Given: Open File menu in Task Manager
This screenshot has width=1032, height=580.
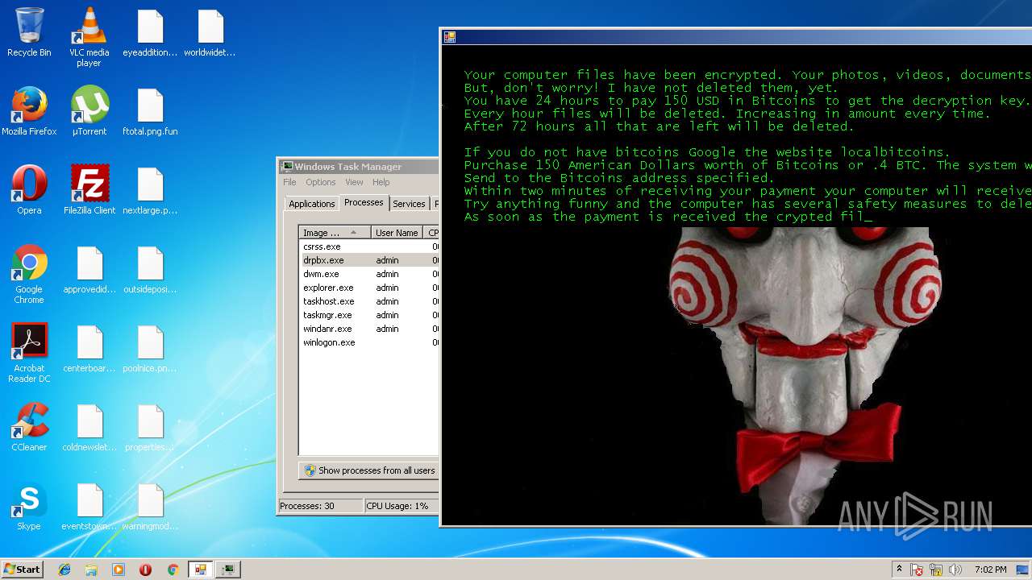Looking at the screenshot, I should (290, 182).
